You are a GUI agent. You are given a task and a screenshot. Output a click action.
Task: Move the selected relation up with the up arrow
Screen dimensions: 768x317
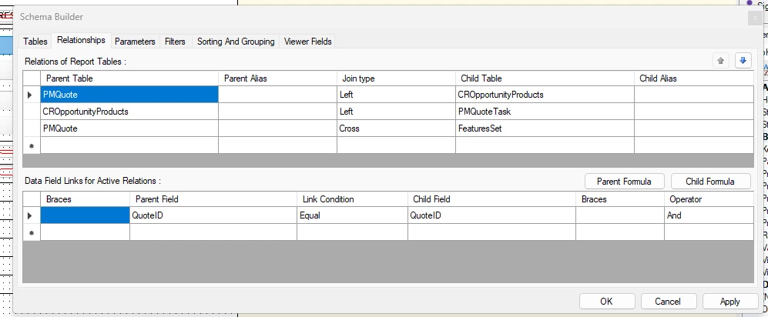[x=720, y=61]
